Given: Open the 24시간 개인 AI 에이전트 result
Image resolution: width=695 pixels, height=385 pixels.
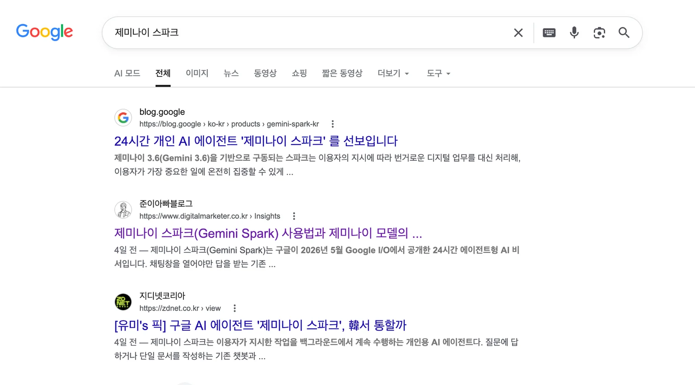Looking at the screenshot, I should point(256,141).
